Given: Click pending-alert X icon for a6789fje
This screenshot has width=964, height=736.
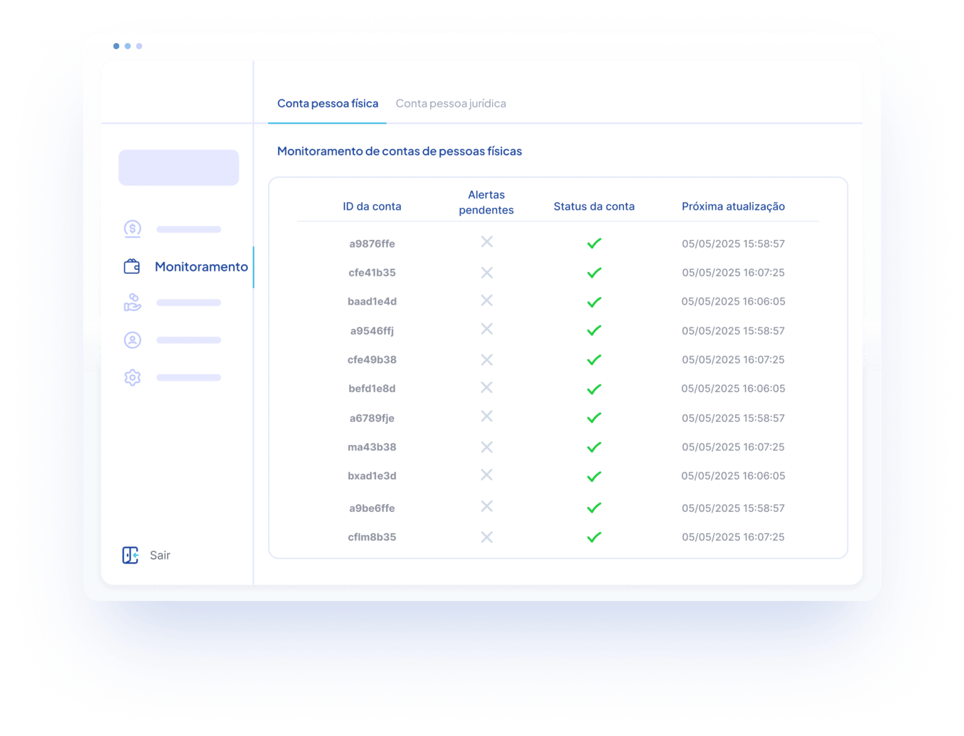Looking at the screenshot, I should tap(486, 416).
